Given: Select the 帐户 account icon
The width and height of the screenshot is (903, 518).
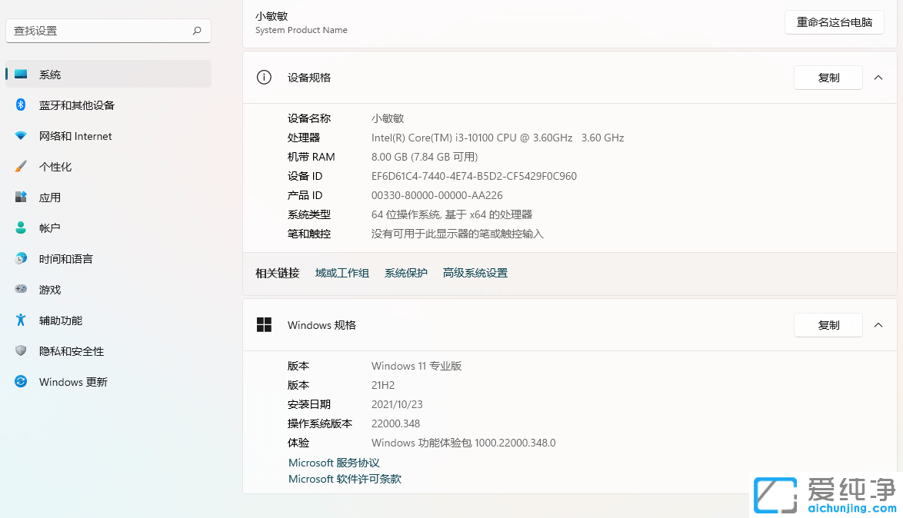Looking at the screenshot, I should [22, 228].
